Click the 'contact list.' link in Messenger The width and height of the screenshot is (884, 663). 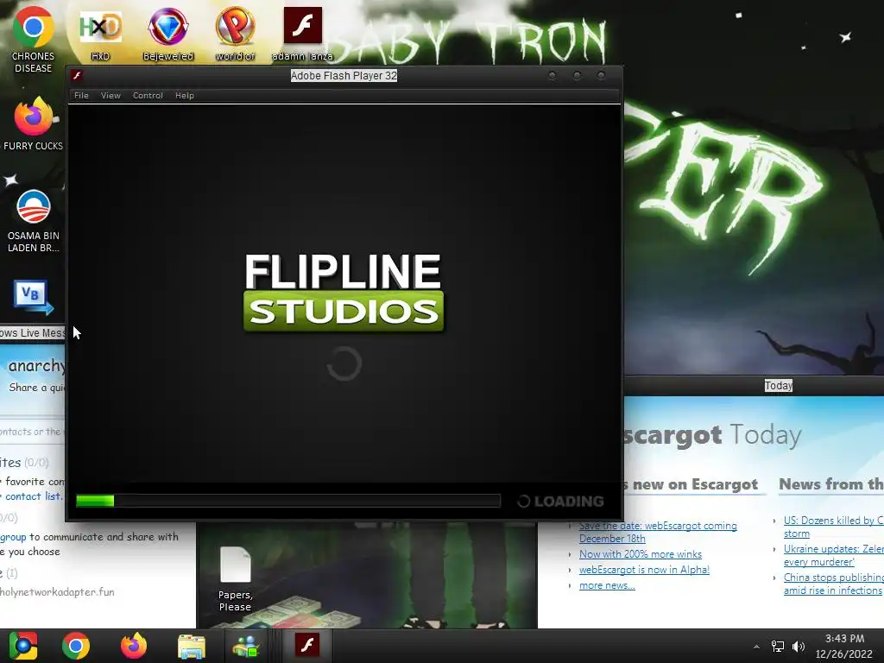pyautogui.click(x=34, y=496)
